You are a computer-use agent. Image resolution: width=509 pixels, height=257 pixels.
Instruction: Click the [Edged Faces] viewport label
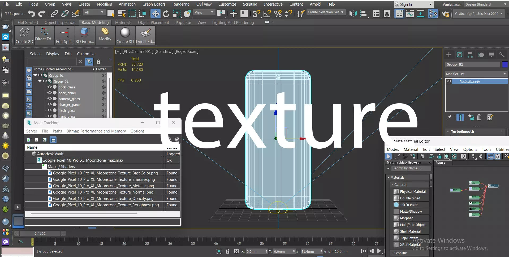[x=186, y=52]
